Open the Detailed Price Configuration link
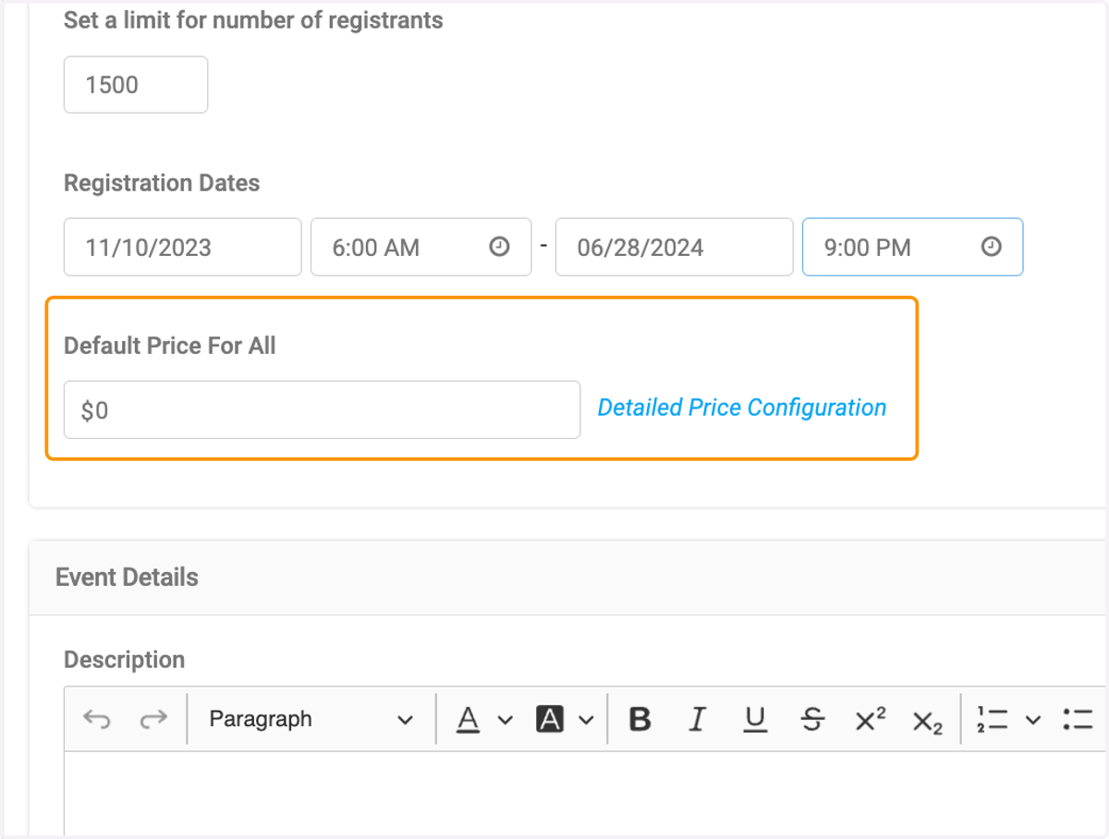The width and height of the screenshot is (1109, 839). [742, 407]
